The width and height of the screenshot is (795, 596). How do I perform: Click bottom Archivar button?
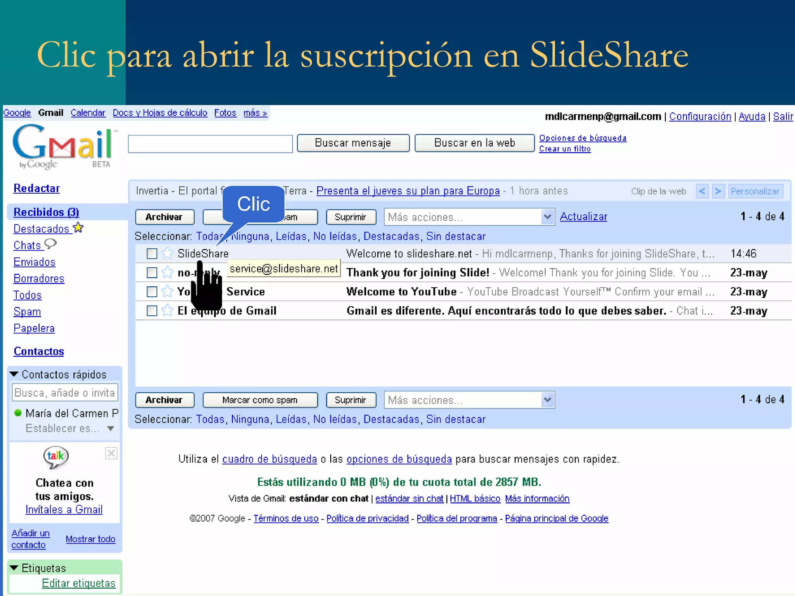(x=165, y=400)
